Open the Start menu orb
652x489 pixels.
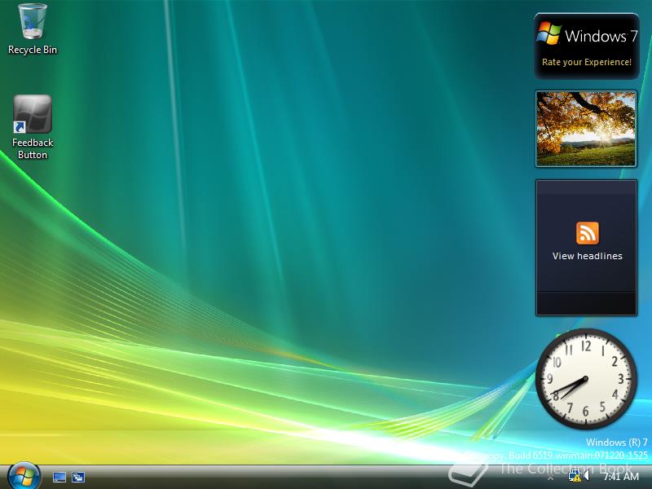pos(24,476)
